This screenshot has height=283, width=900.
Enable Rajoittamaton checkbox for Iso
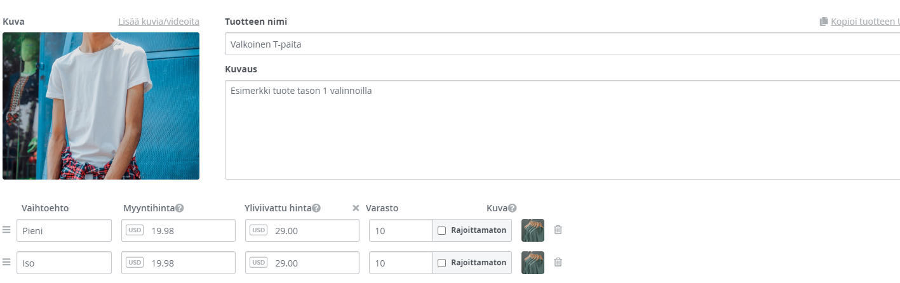442,262
